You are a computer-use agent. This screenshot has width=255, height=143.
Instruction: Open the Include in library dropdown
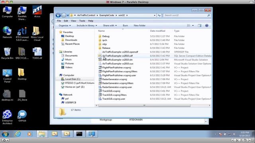click(x=87, y=25)
